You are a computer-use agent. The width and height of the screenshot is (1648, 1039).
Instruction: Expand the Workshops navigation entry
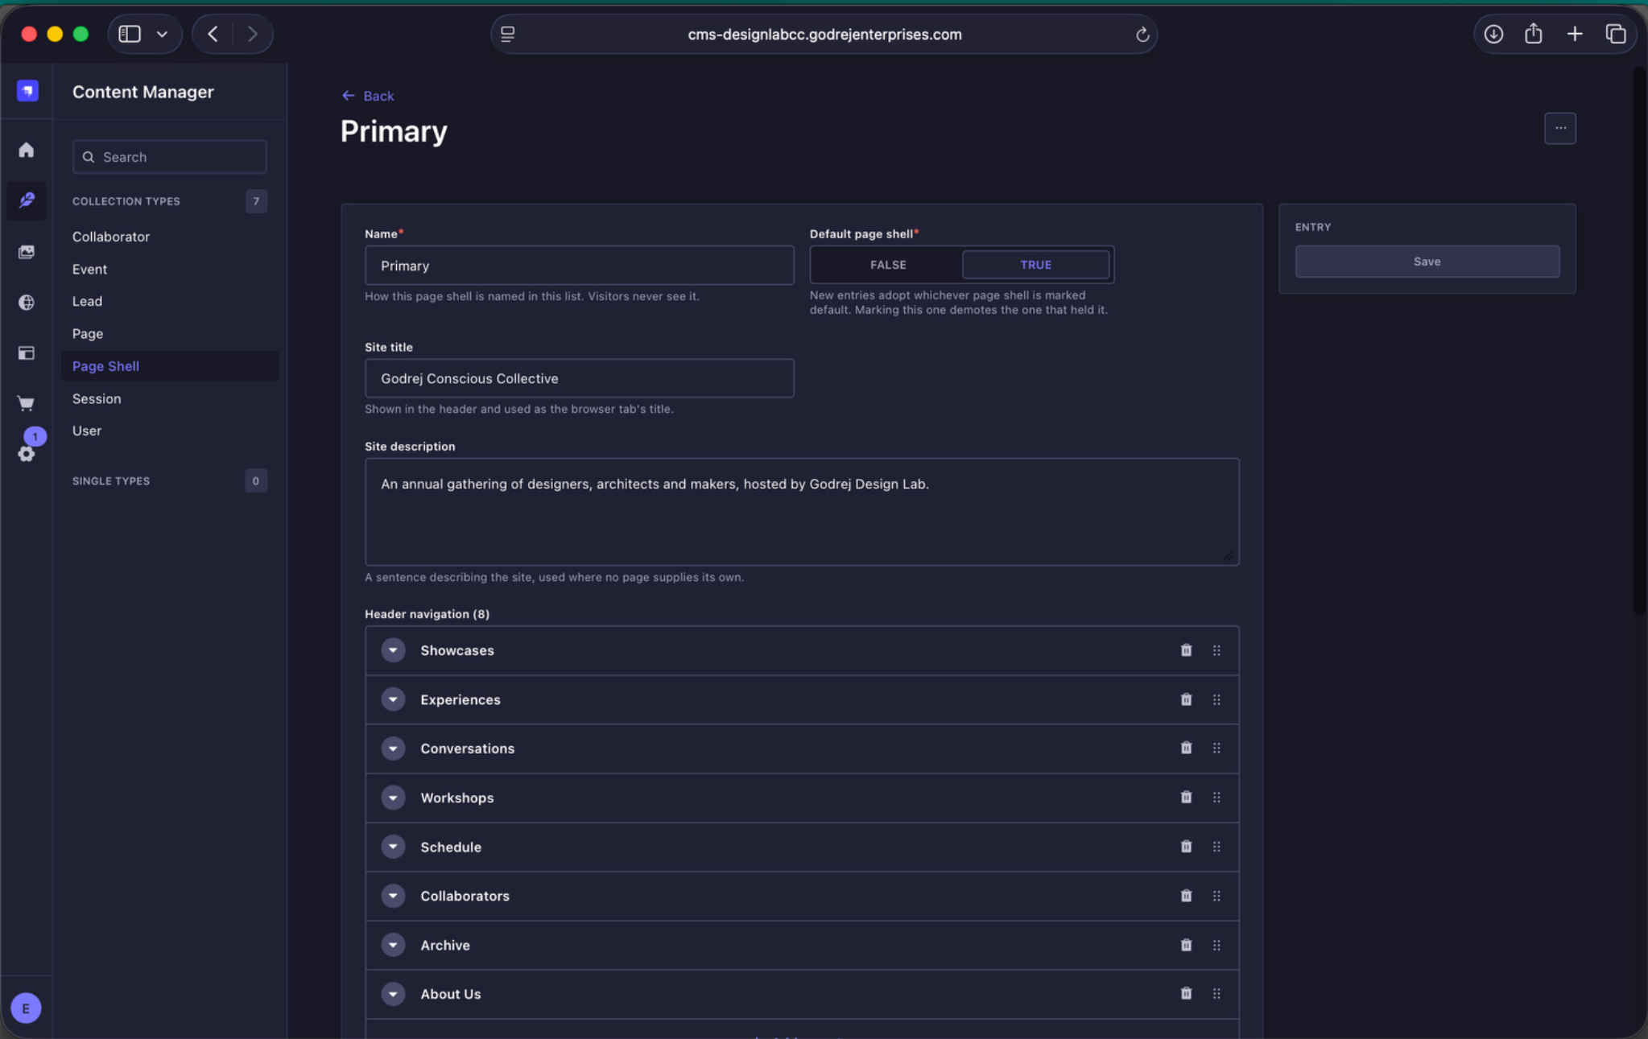(393, 798)
